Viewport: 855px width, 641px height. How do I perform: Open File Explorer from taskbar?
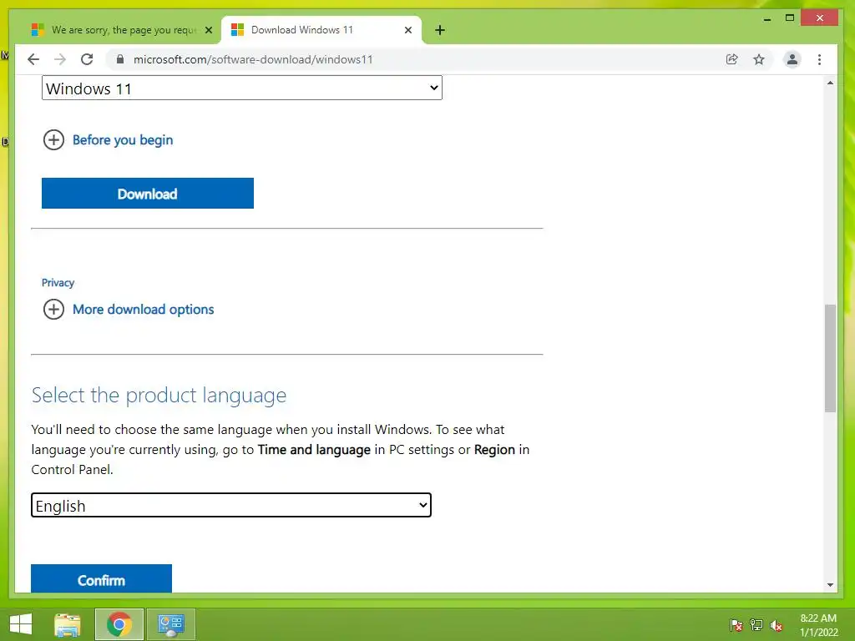tap(68, 624)
